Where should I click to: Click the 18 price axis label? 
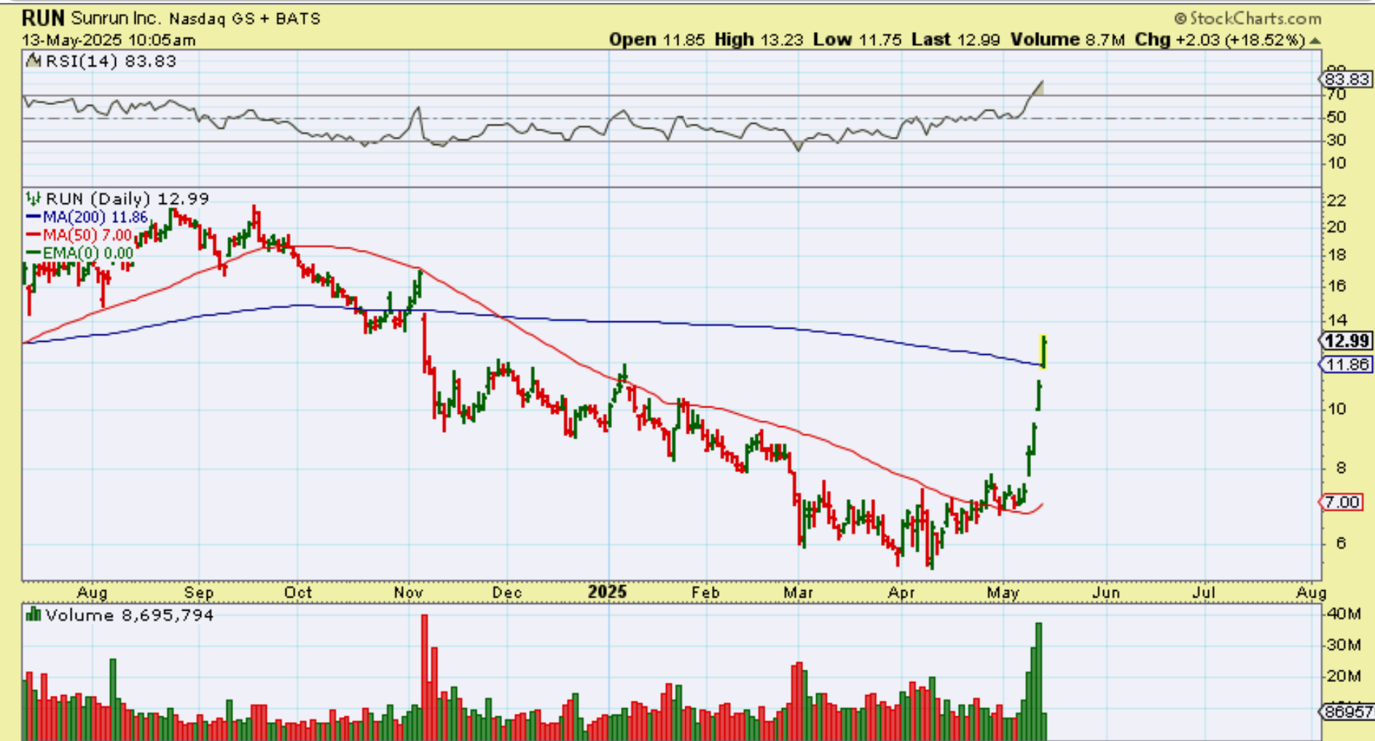[x=1336, y=255]
